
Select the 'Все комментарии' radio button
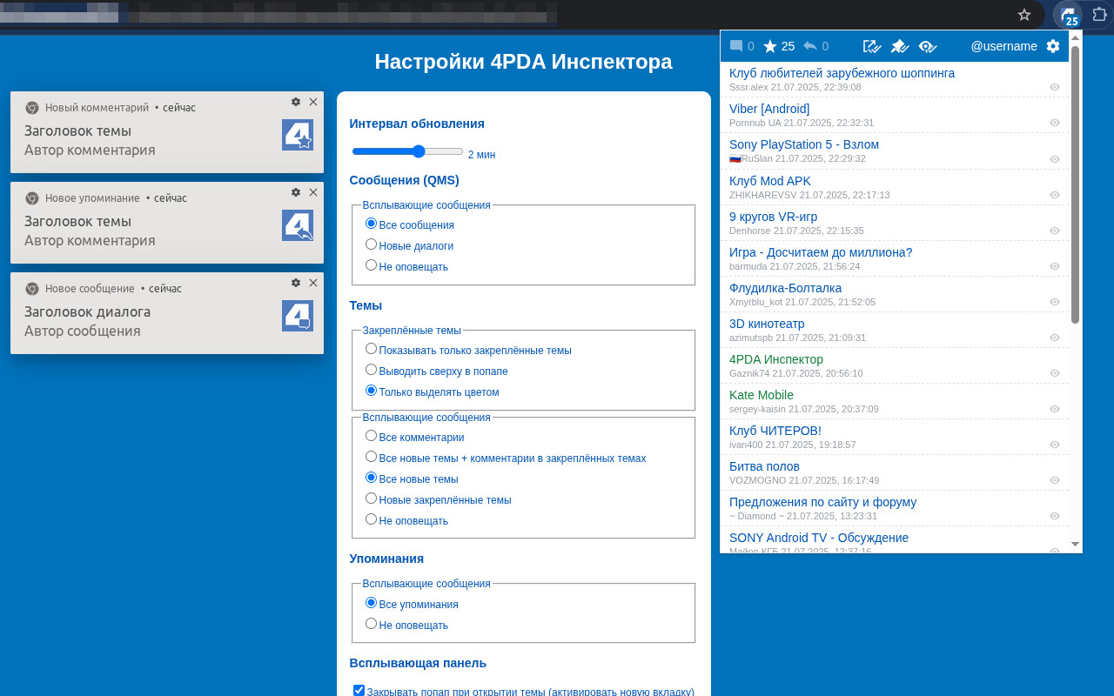(371, 437)
